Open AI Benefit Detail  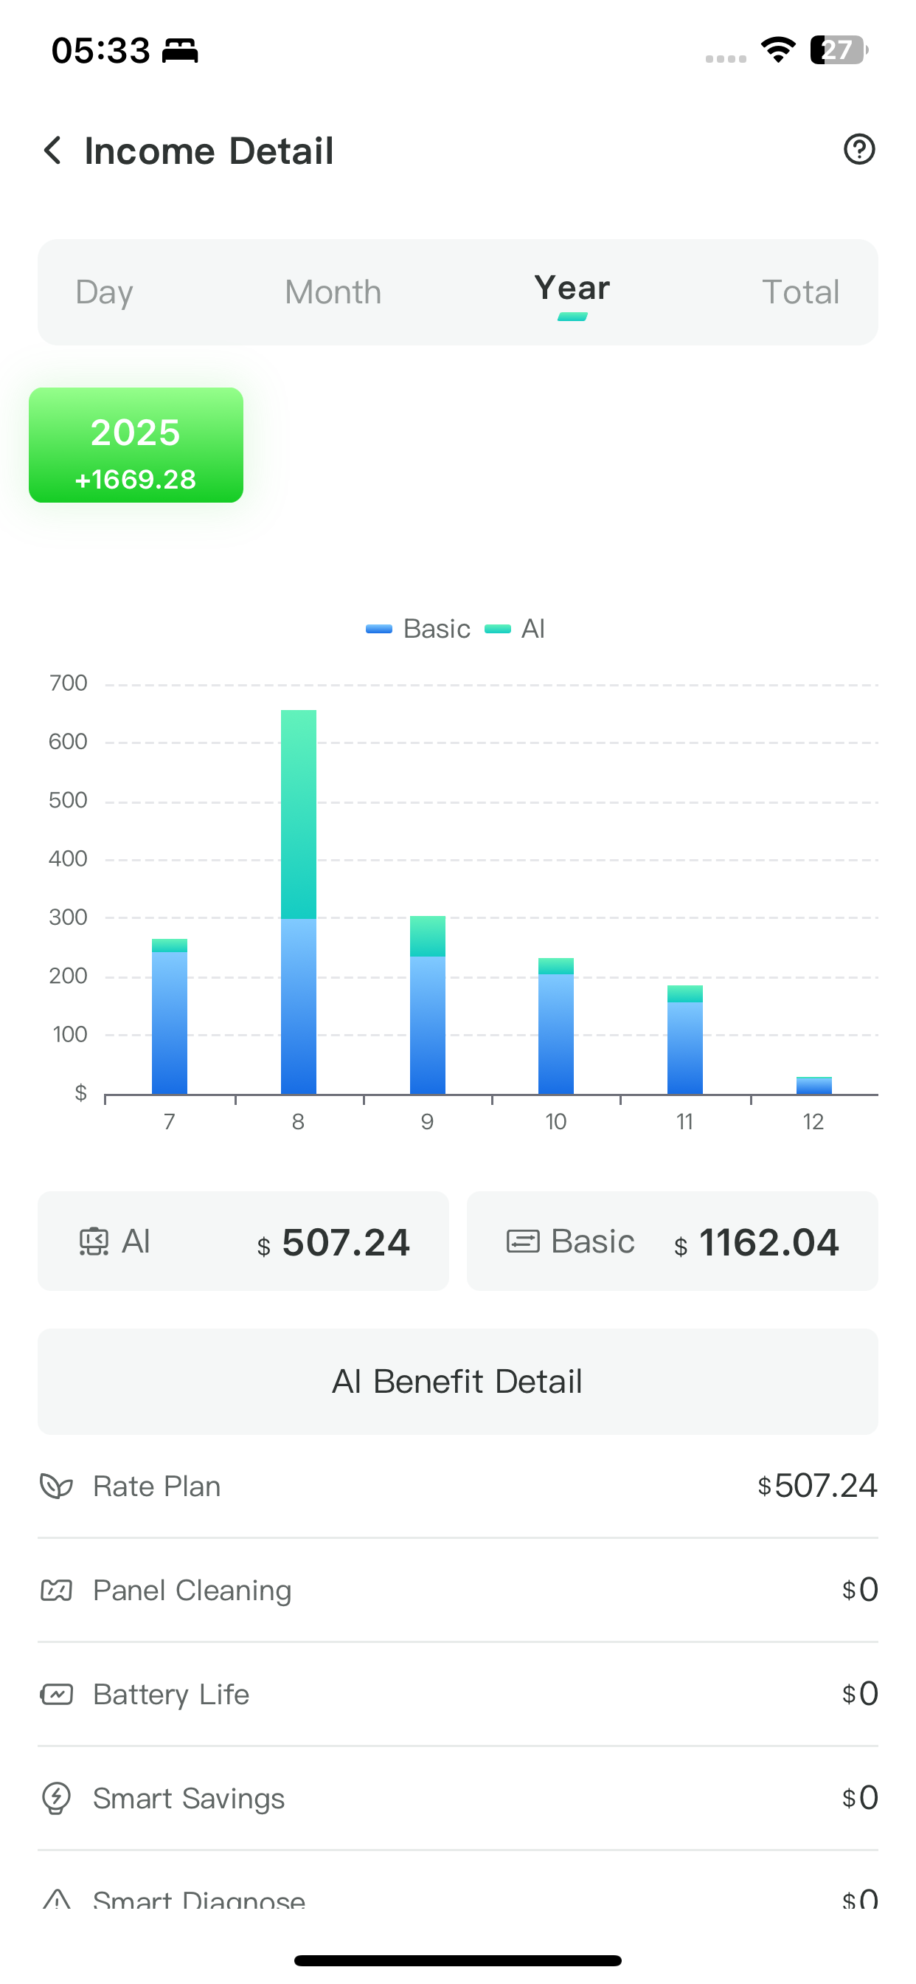[458, 1382]
